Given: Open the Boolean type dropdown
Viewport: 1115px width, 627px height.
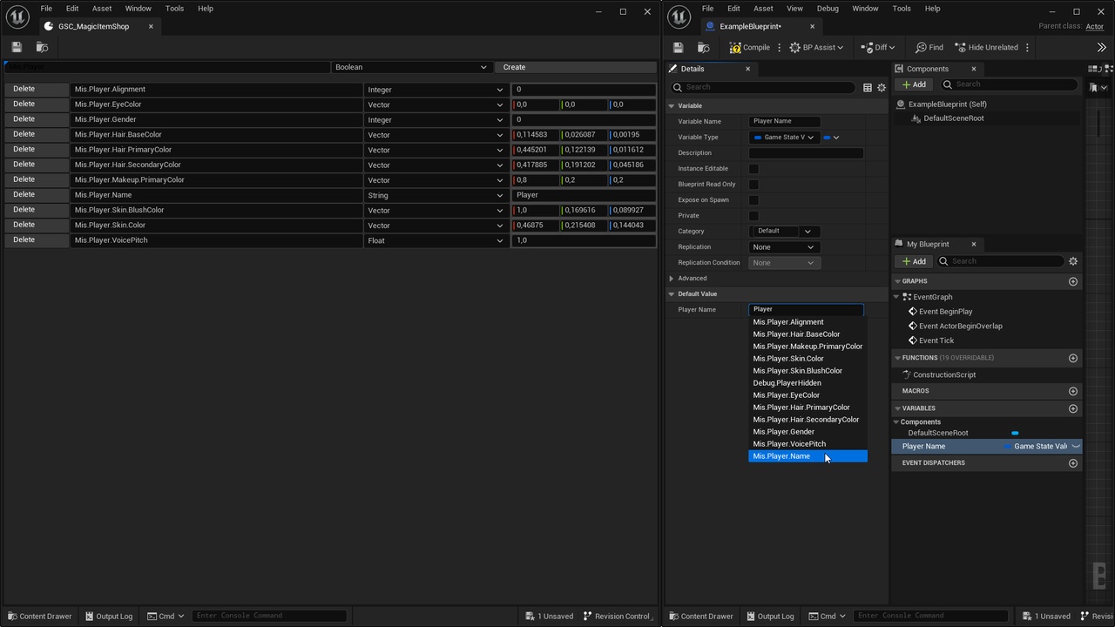Looking at the screenshot, I should (411, 67).
